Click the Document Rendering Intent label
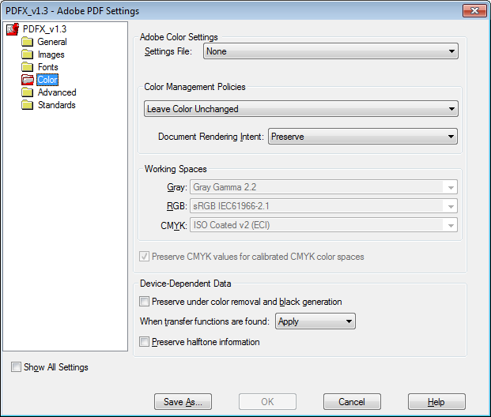This screenshot has height=417, width=491. [211, 137]
